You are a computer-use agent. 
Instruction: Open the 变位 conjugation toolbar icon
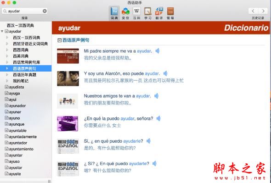point(125,13)
